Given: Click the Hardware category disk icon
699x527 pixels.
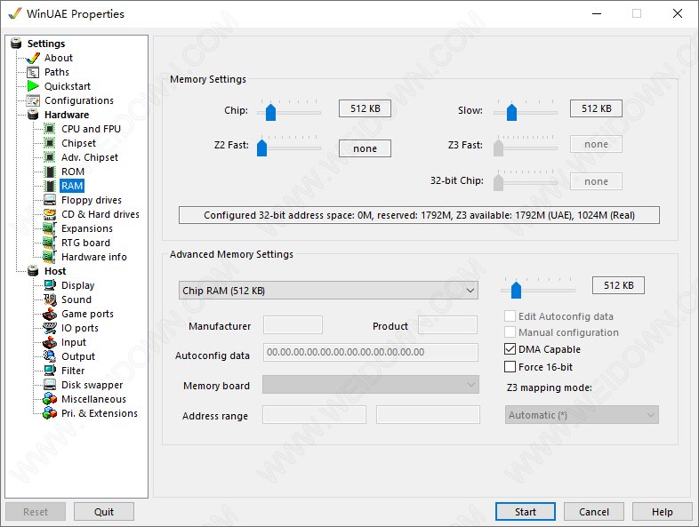Looking at the screenshot, I should coord(33,115).
